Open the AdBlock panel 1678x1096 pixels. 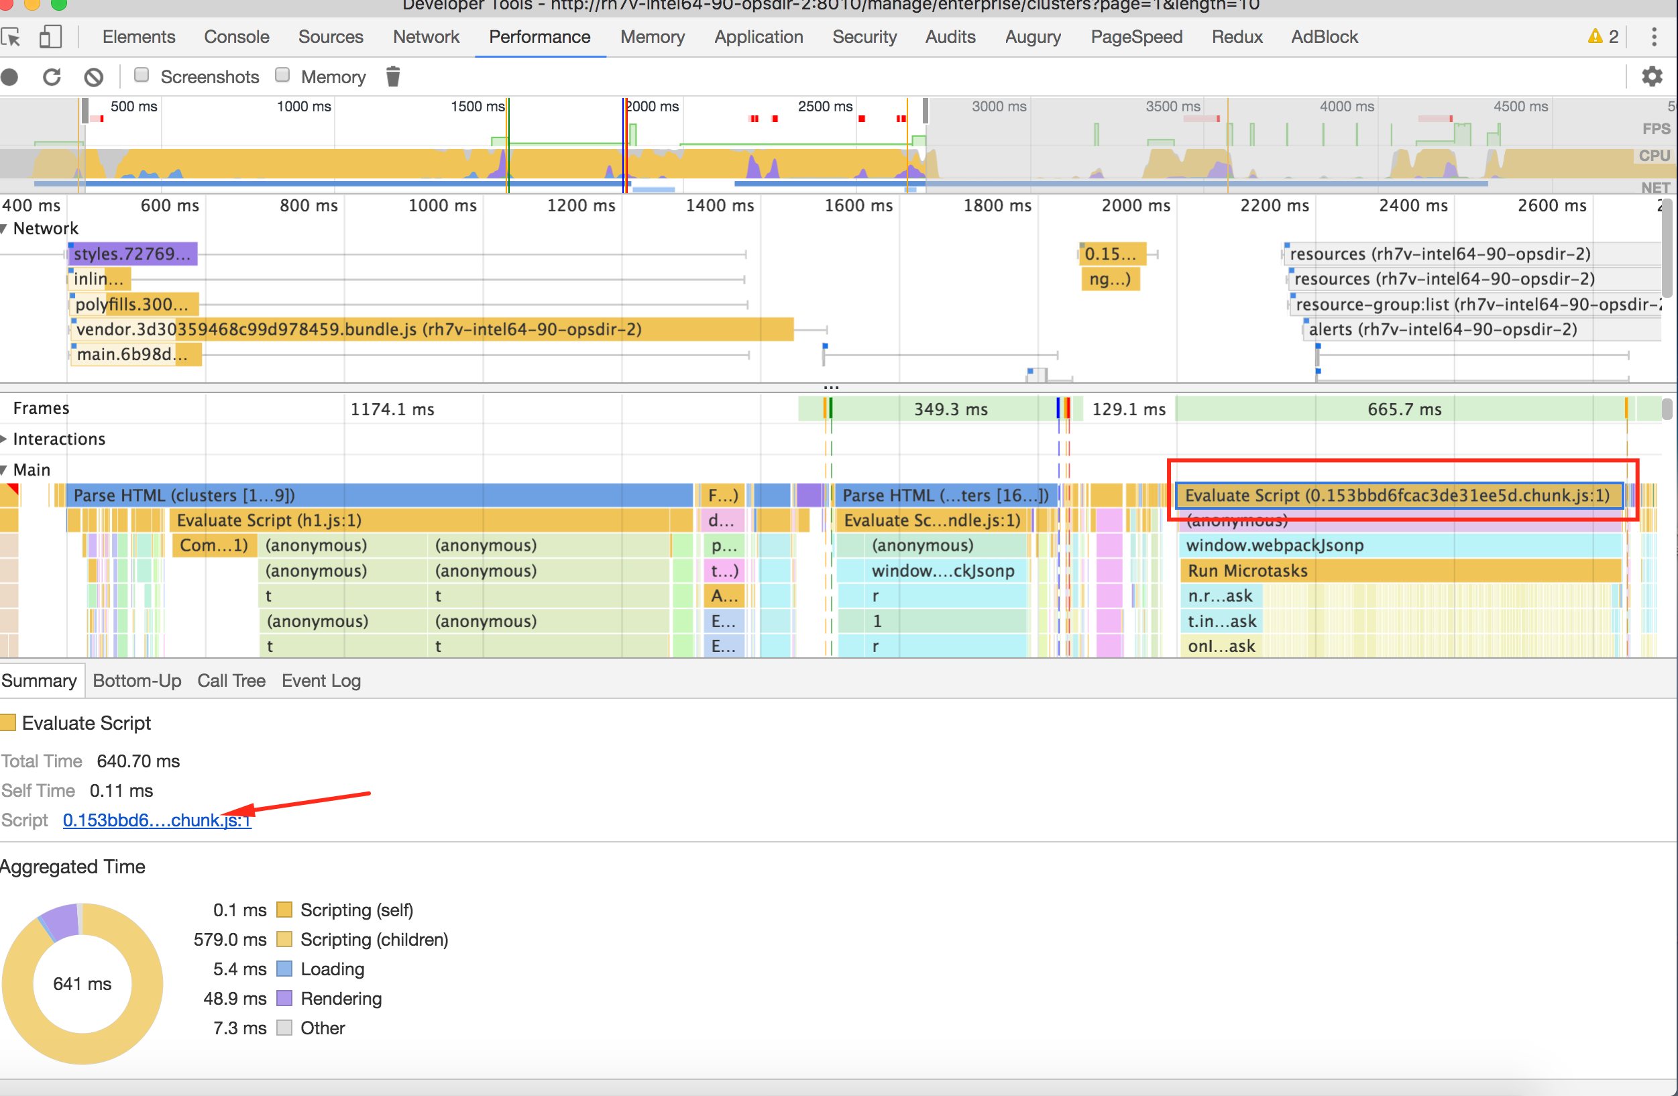(x=1324, y=37)
